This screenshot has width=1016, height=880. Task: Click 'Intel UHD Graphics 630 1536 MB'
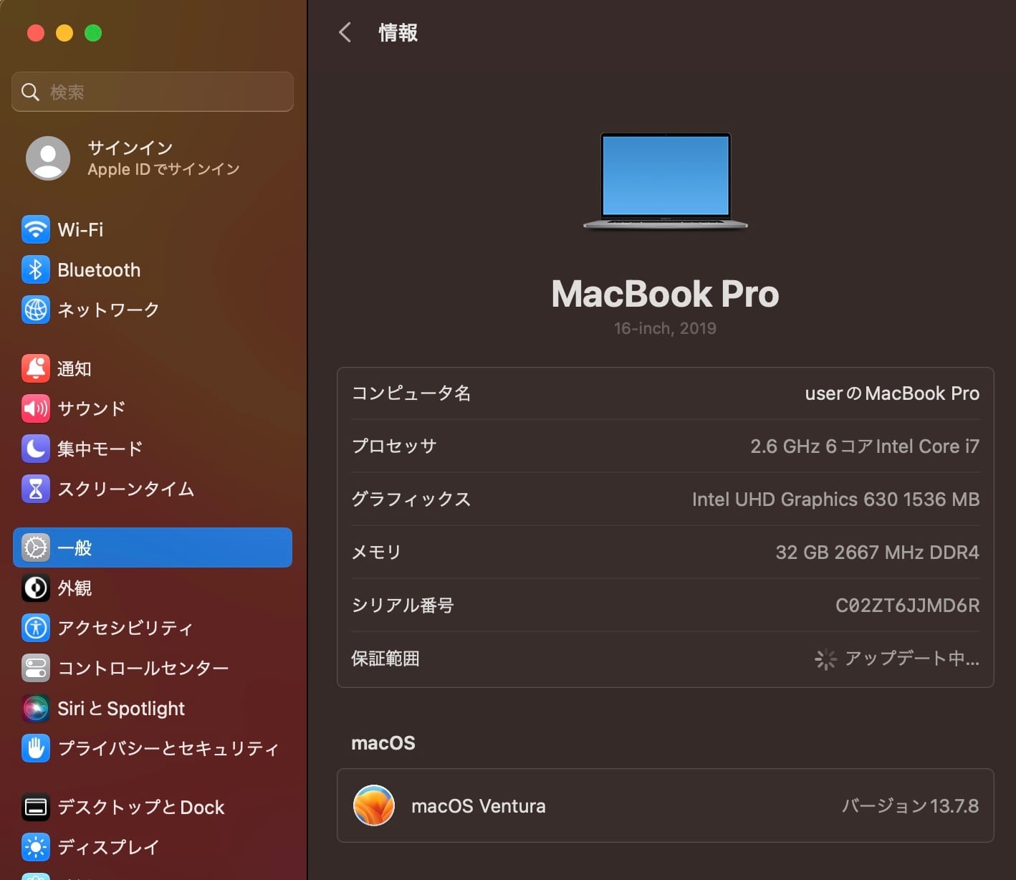tap(836, 499)
